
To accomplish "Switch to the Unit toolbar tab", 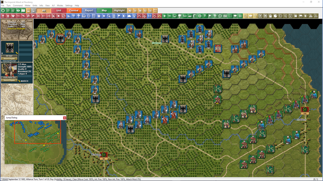I will pyautogui.click(x=59, y=10).
